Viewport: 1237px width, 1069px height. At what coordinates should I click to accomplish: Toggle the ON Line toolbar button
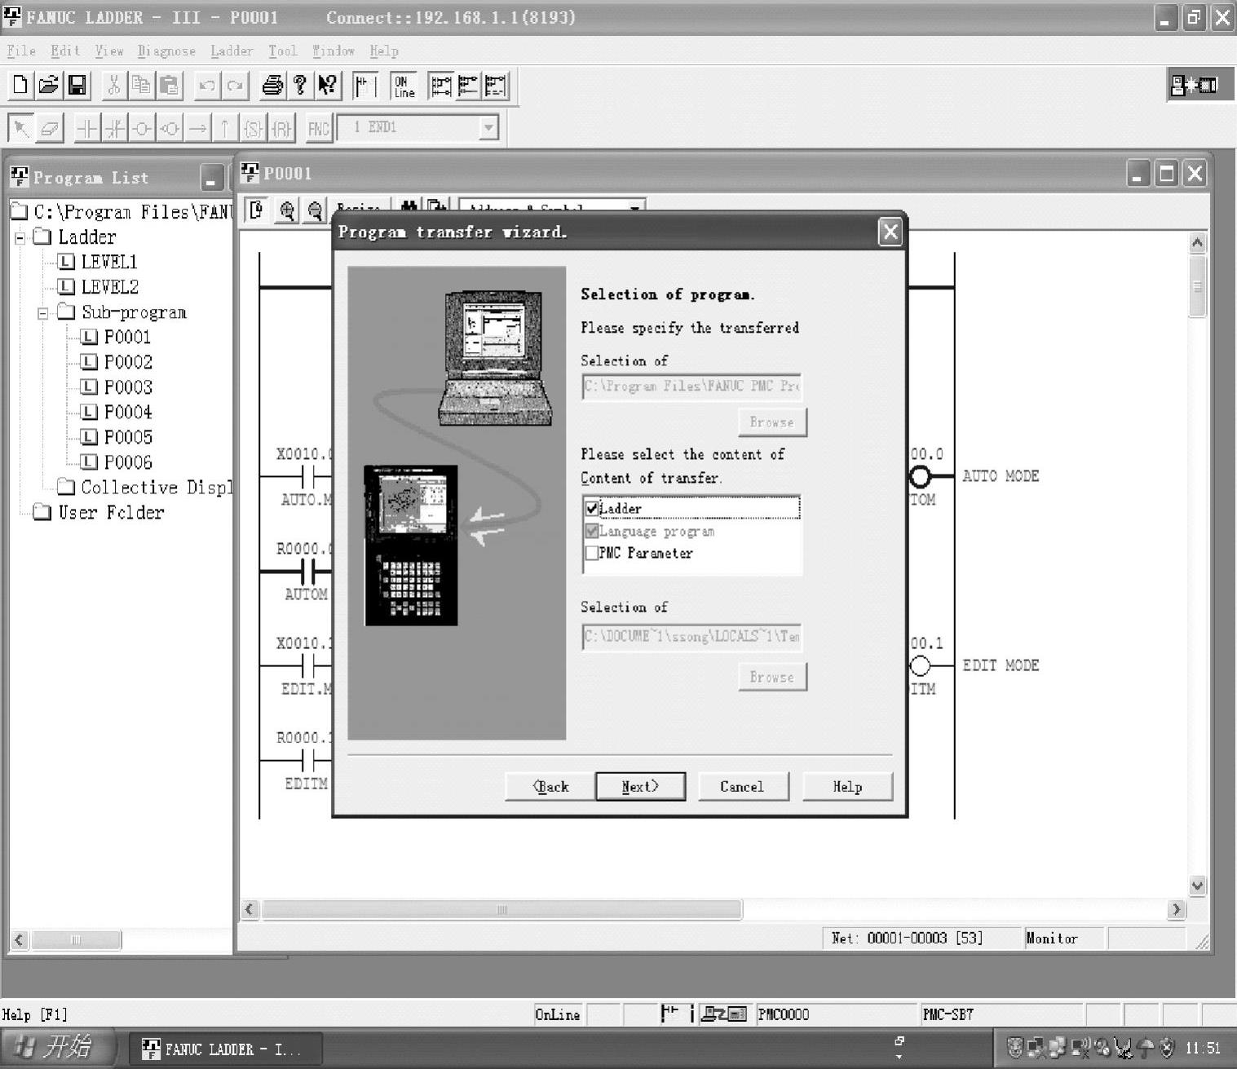pos(404,86)
